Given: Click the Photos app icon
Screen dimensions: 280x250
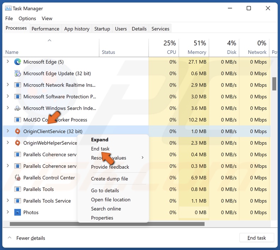Looking at the screenshot, I should point(17,212).
